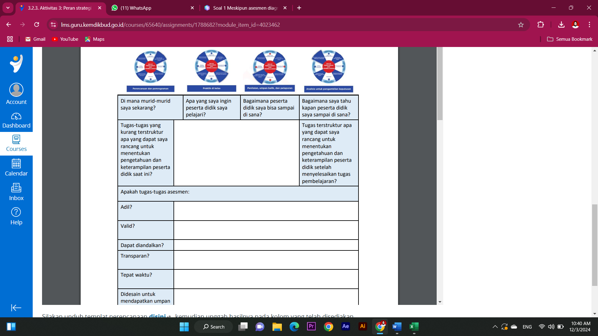
Task: Open Courses in the sidebar
Action: tap(16, 143)
